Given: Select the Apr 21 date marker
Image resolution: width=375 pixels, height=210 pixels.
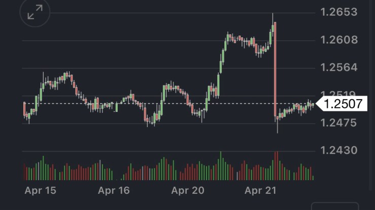Looking at the screenshot, I should [260, 191].
